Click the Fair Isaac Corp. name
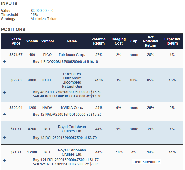The image size is (185, 170). pyautogui.click(x=72, y=55)
